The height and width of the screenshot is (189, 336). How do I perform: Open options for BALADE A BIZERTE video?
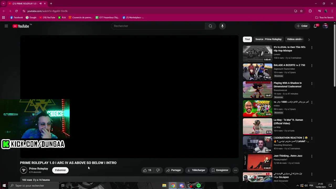coord(312,66)
